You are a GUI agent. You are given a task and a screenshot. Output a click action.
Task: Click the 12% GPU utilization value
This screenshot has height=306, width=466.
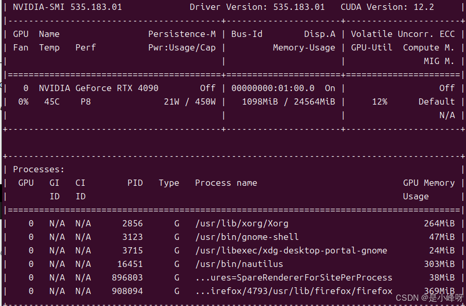(x=379, y=101)
